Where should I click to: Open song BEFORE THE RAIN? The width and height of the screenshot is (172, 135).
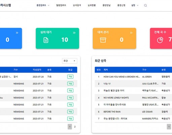[x=112, y=112]
